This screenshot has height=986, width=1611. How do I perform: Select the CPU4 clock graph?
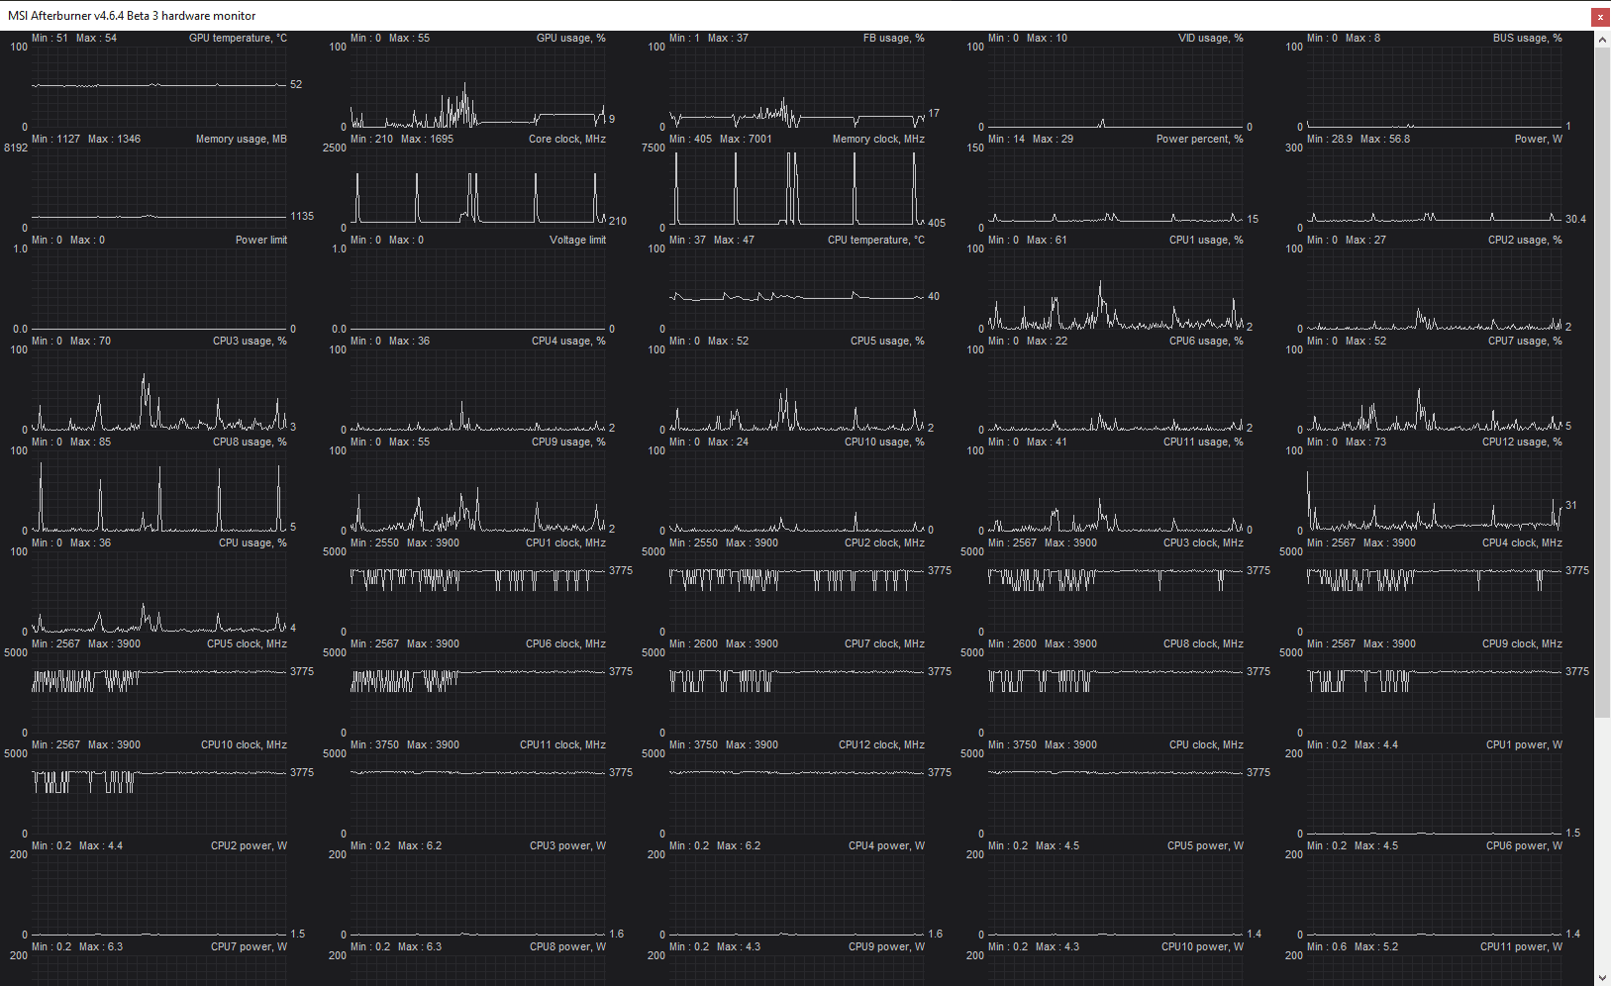(x=1435, y=591)
